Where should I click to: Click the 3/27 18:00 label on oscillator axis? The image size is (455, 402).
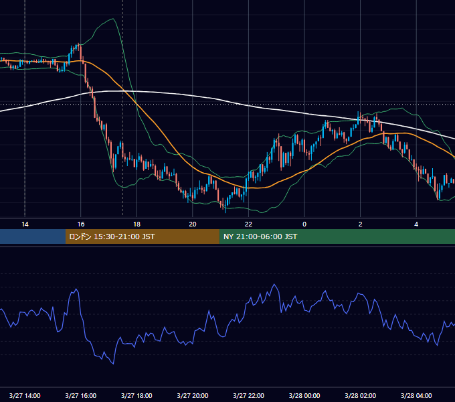click(x=136, y=395)
